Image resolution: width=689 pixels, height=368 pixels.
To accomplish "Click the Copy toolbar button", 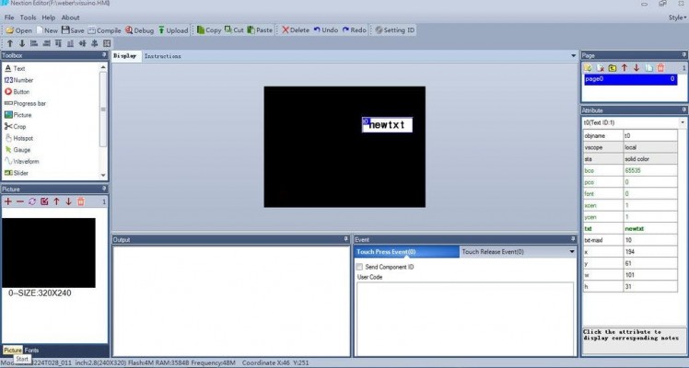I will tap(209, 30).
